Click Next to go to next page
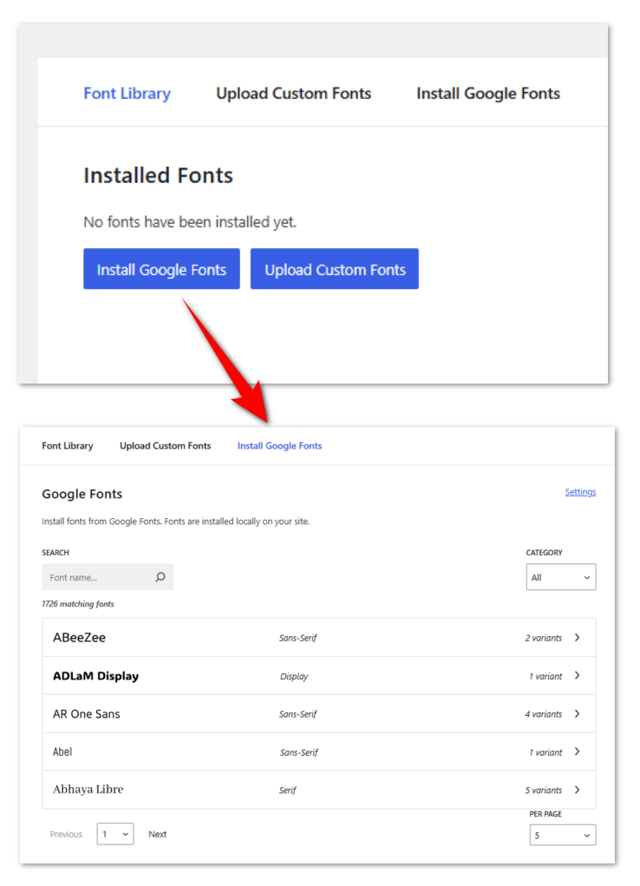 coord(157,834)
